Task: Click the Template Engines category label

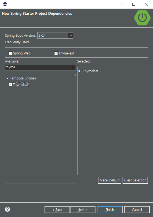Action: click(x=23, y=78)
